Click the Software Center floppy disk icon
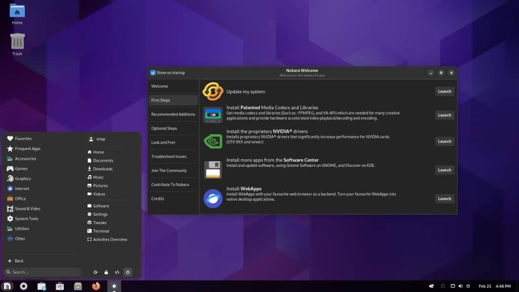This screenshot has width=519, height=292. pos(213,169)
